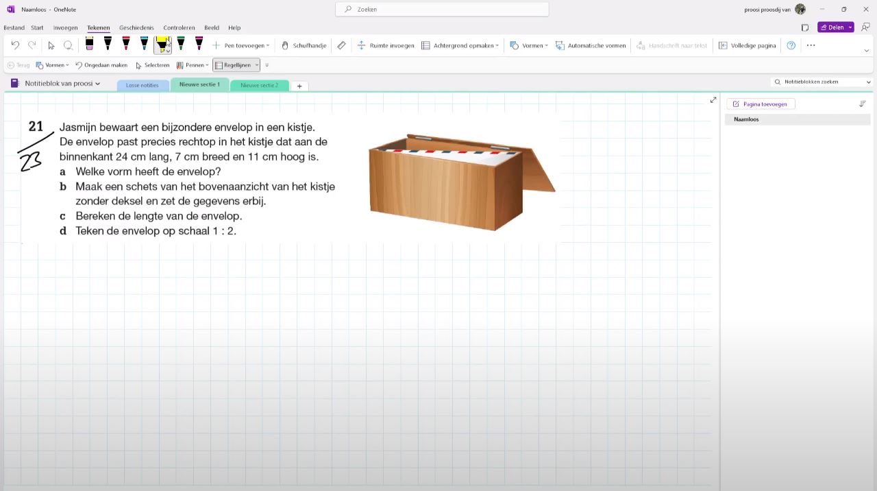Toggle Automatische vormen

[590, 45]
